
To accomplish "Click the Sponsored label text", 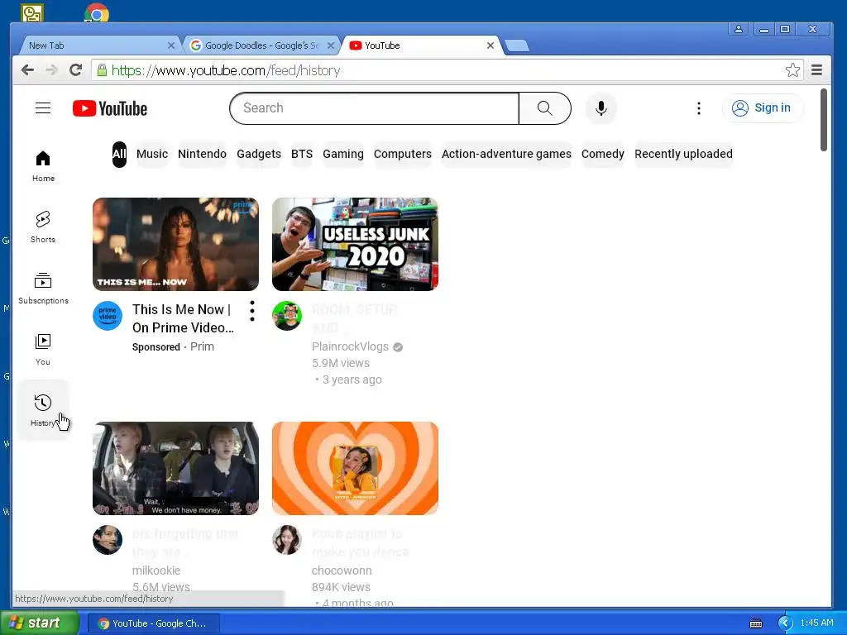I will coord(156,346).
